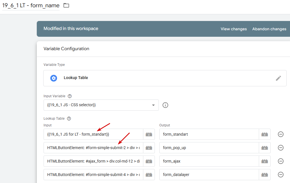Select the Modified in this workspace banner text

point(71,29)
